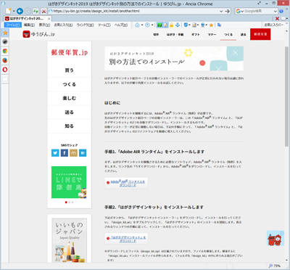Viewport: 290px width, 270px height.
Task: Open favorites star in left sidebar
Action: (x=5, y=33)
